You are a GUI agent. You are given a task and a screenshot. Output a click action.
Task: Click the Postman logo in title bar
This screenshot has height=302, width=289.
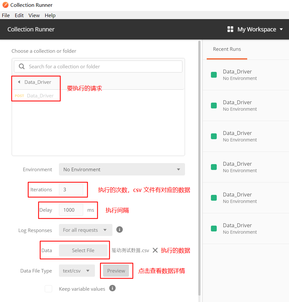tap(6, 5)
